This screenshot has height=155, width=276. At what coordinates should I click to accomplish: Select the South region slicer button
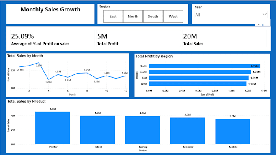pyautogui.click(x=153, y=16)
